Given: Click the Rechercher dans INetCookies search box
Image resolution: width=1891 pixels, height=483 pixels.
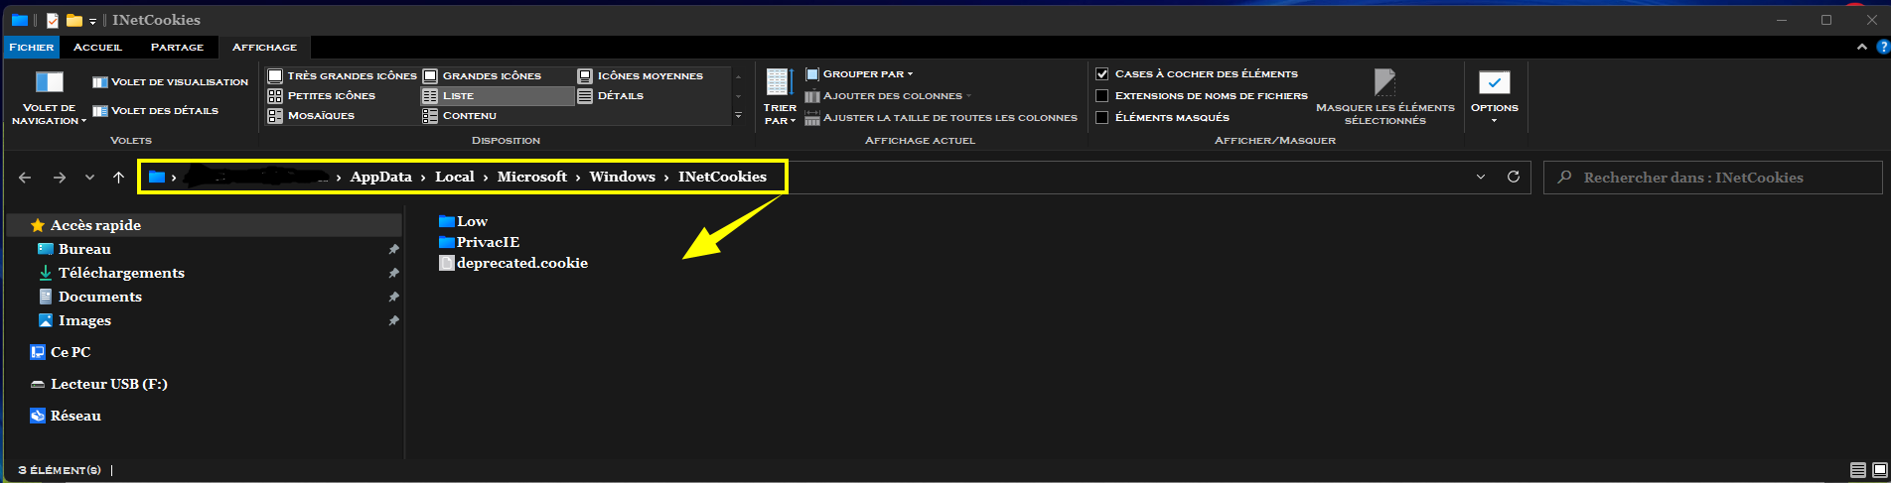Looking at the screenshot, I should [1713, 178].
